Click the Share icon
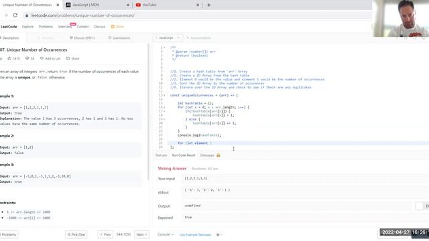429x241 pixels. (68, 58)
